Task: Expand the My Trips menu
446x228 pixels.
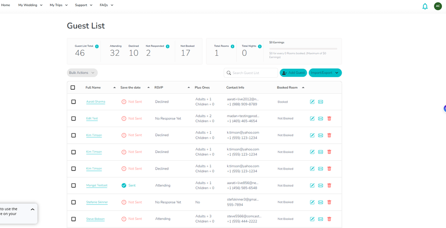Action: pos(58,5)
